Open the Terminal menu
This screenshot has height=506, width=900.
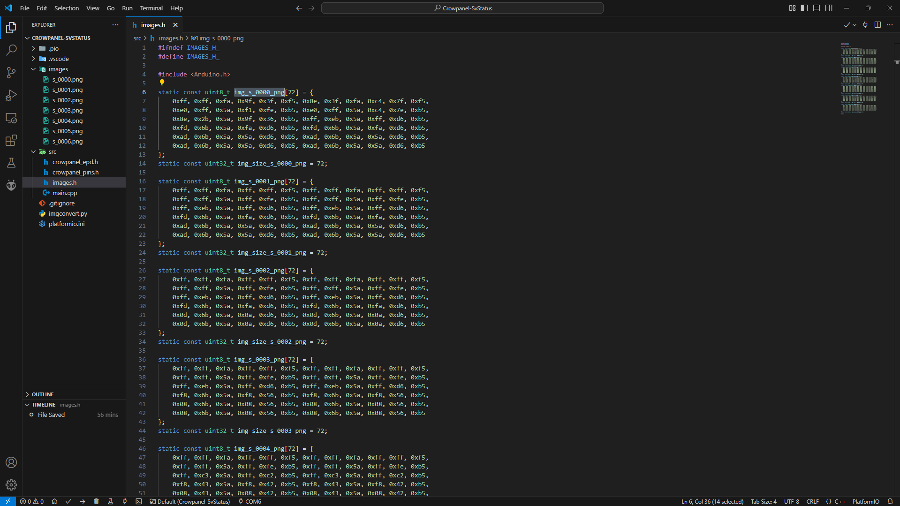[x=151, y=8]
